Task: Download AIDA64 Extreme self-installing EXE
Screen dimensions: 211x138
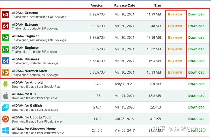Action: (196, 14)
